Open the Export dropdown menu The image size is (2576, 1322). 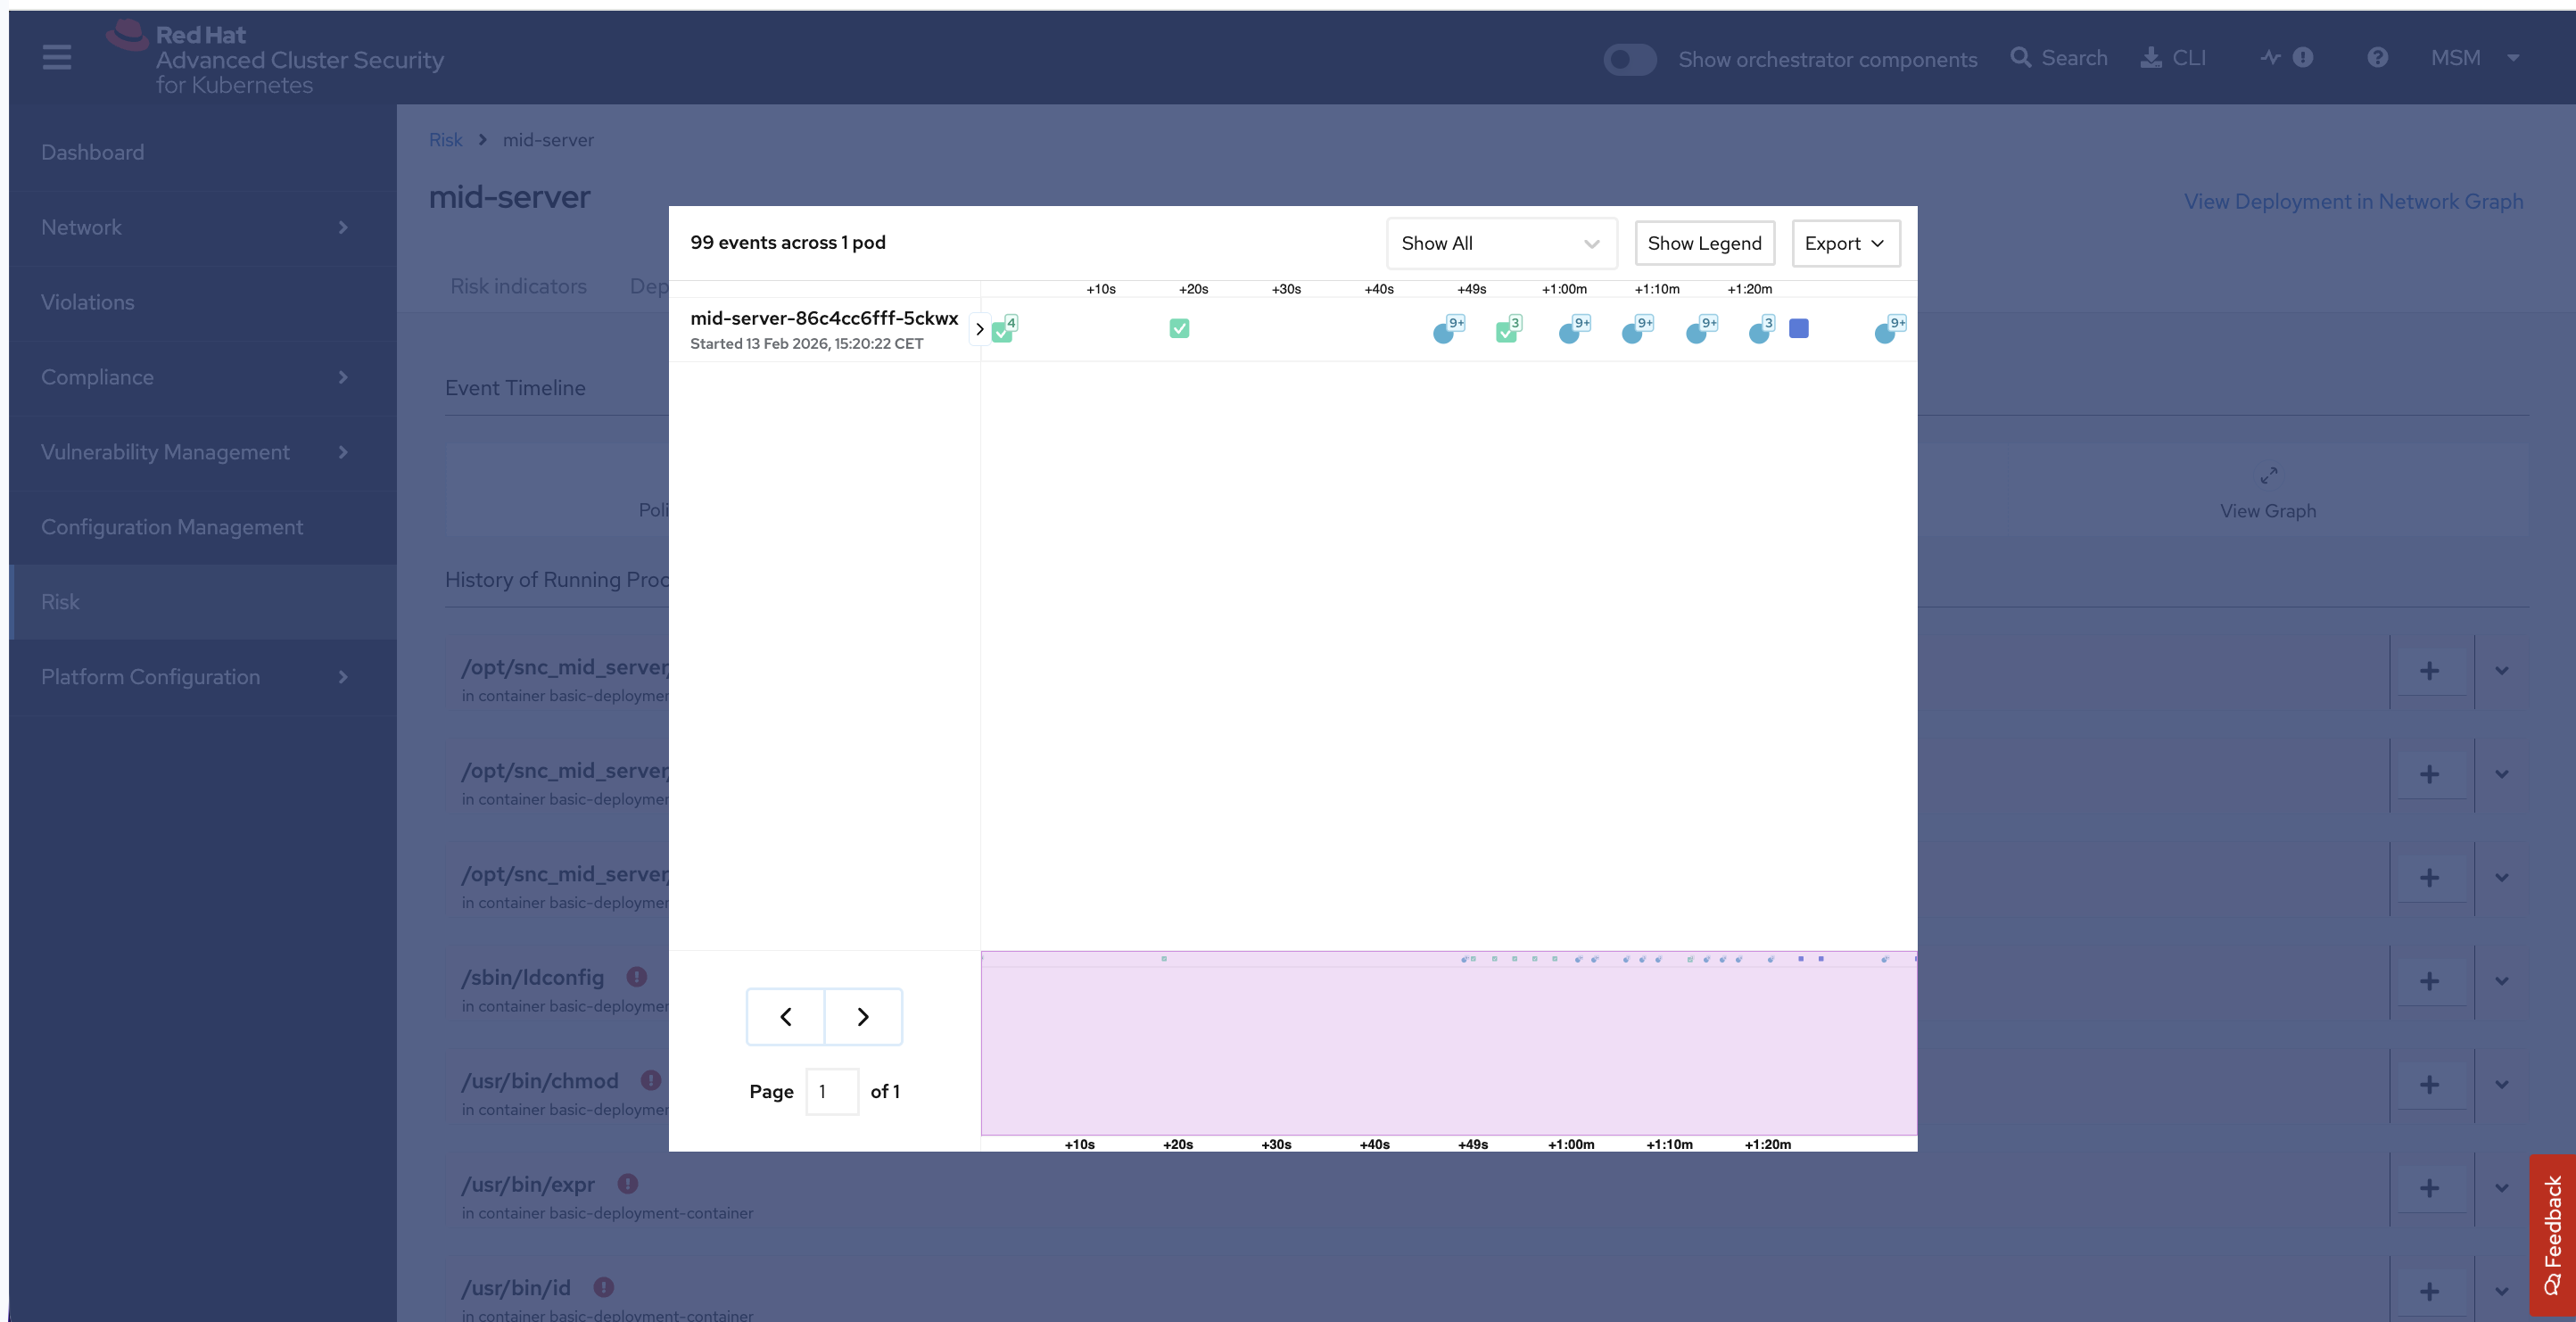click(1845, 244)
